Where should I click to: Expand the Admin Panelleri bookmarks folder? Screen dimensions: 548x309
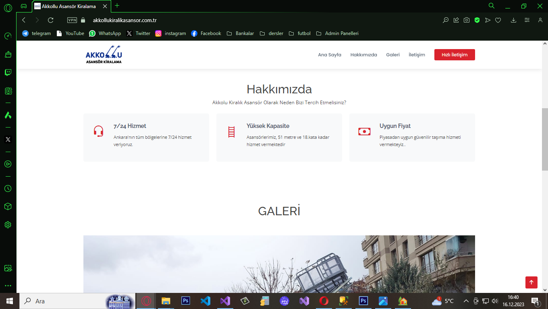coord(337,33)
